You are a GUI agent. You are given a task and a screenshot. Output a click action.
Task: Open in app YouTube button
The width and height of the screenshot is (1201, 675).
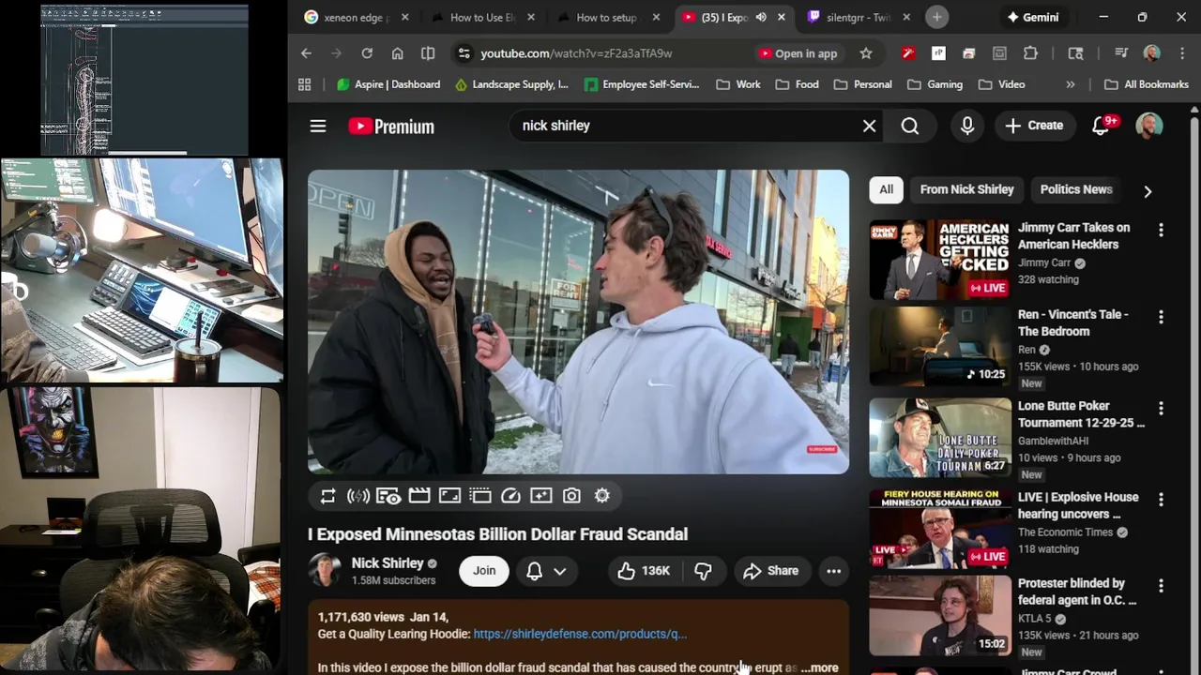(x=798, y=53)
